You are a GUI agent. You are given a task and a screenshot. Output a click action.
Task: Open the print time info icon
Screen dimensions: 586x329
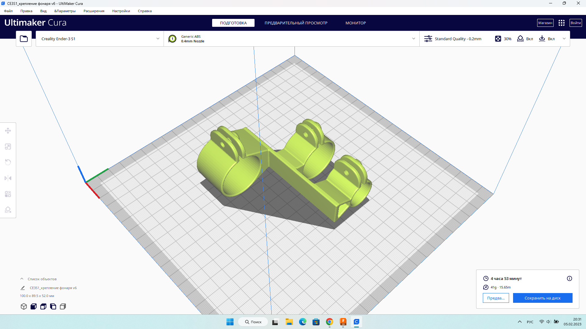coord(569,278)
